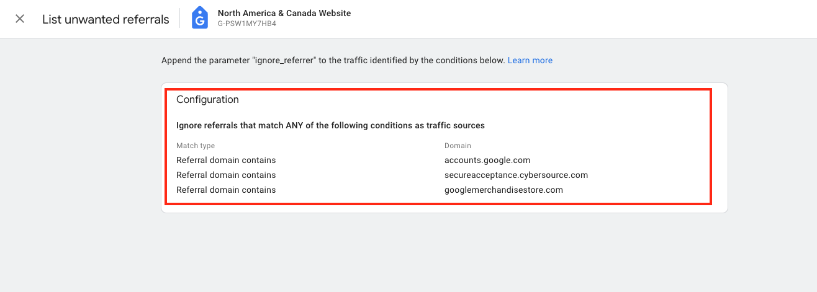This screenshot has width=817, height=292.
Task: Select the accounts.google.com domain entry
Action: pyautogui.click(x=487, y=160)
